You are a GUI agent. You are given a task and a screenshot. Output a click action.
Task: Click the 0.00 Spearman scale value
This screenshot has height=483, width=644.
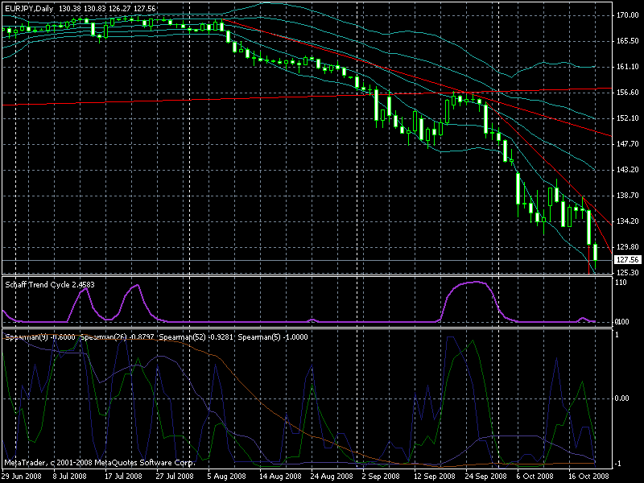click(621, 398)
